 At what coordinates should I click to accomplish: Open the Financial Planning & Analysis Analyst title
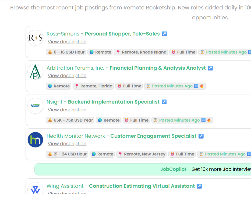158,68
